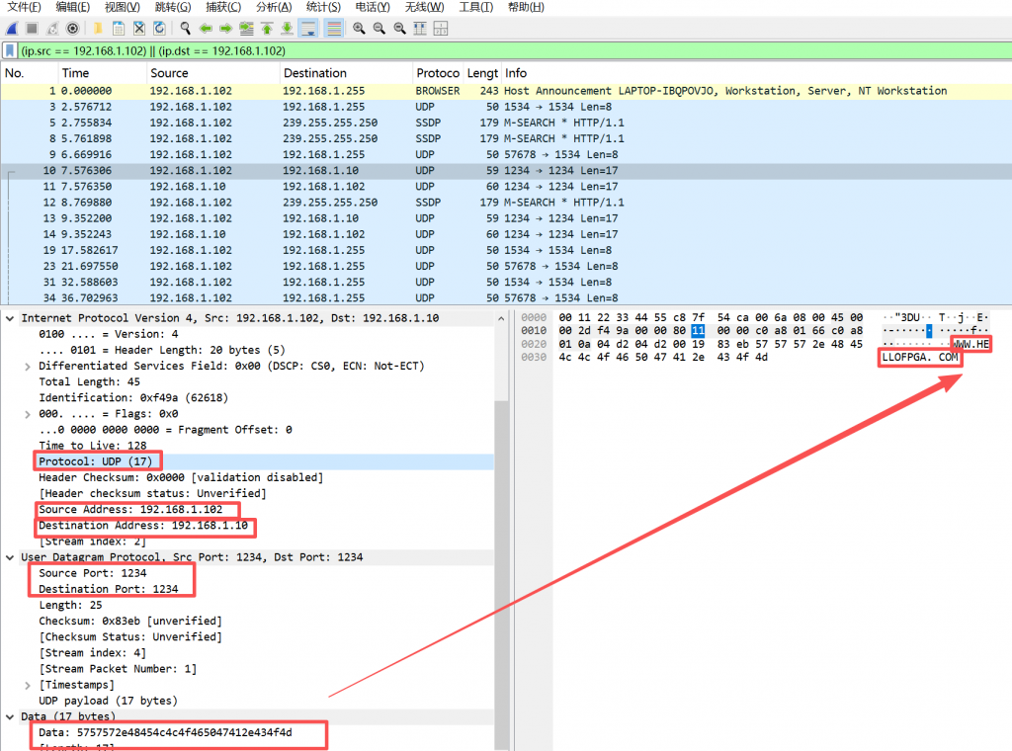
Task: Click the display filter input field
Action: (x=494, y=50)
